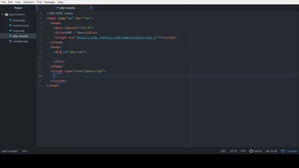
Task: Open the Find menu
Action: (x=39, y=2)
